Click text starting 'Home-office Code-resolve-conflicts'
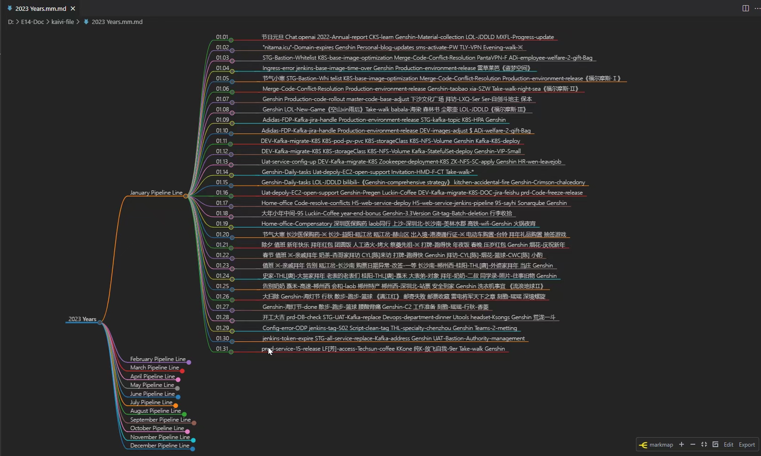 click(414, 203)
